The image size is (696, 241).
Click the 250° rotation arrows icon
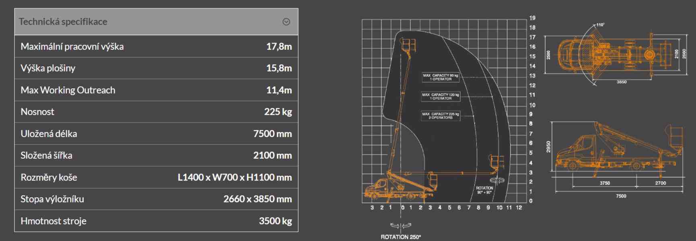tap(401, 226)
